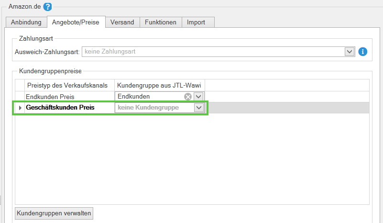383x223 pixels.
Task: Open the Endkunden customer group dropdown arrow
Action: [198, 97]
